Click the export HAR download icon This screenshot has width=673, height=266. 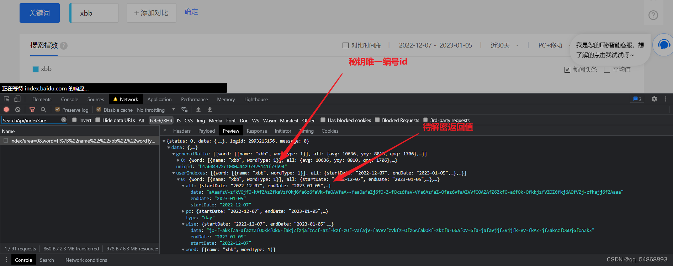click(210, 110)
